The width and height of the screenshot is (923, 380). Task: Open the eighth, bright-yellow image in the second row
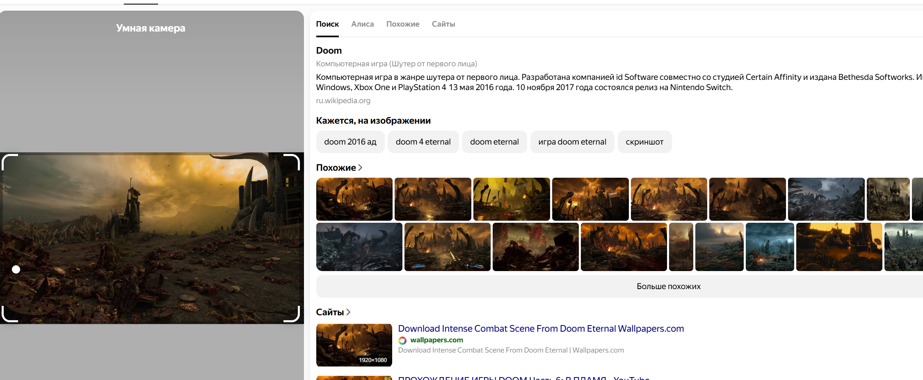(839, 247)
